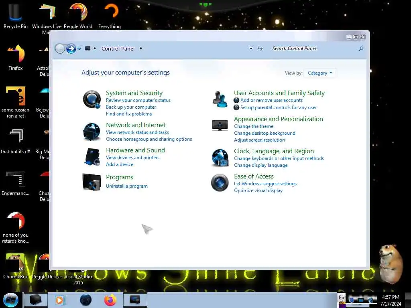Open the recent pages dropdown arrow
411x308 pixels.
79,49
